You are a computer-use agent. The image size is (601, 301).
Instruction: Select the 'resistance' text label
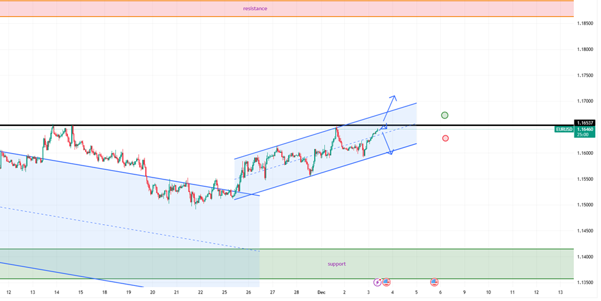[255, 9]
